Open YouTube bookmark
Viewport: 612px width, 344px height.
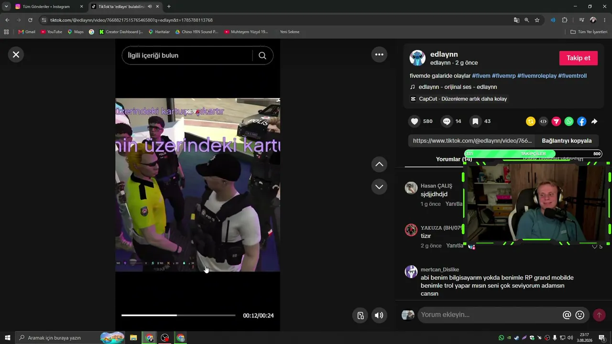pyautogui.click(x=51, y=32)
